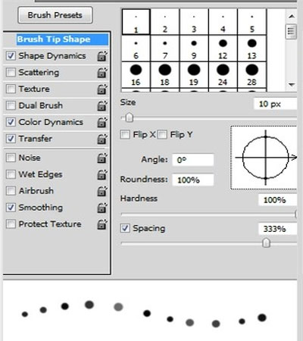Screen dimensions: 303x341
Task: Click the brush angle roundness diagram
Action: coord(264,158)
